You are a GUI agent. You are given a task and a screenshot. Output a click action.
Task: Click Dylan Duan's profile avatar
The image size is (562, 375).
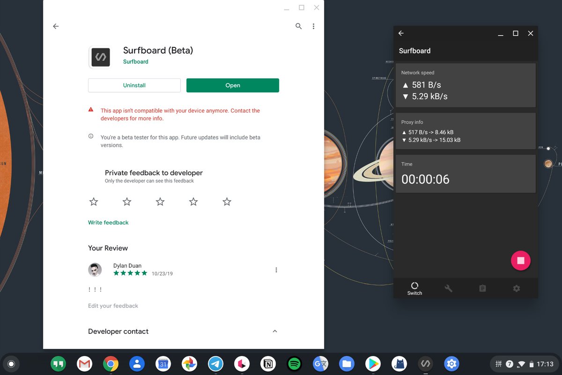coord(95,270)
